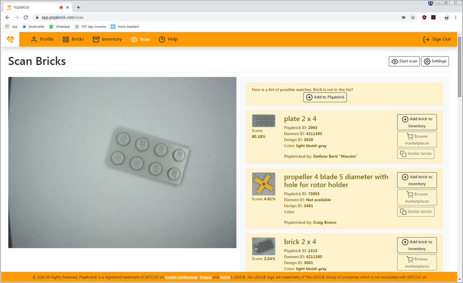The width and height of the screenshot is (463, 283).
Task: Click the yellow propeller thumbnail
Action: coord(263,184)
